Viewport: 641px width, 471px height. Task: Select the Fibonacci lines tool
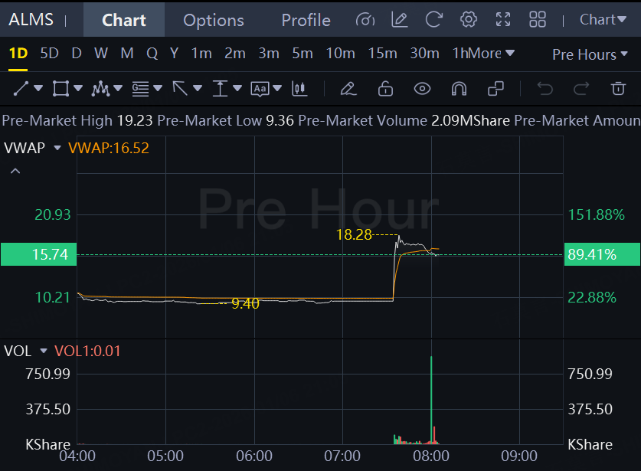coord(140,88)
